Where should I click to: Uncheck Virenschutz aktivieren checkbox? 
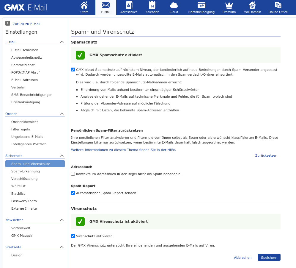pos(73,236)
